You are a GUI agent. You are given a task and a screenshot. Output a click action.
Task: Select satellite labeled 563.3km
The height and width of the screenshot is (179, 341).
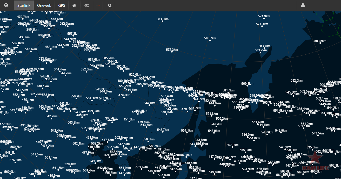tap(73, 123)
